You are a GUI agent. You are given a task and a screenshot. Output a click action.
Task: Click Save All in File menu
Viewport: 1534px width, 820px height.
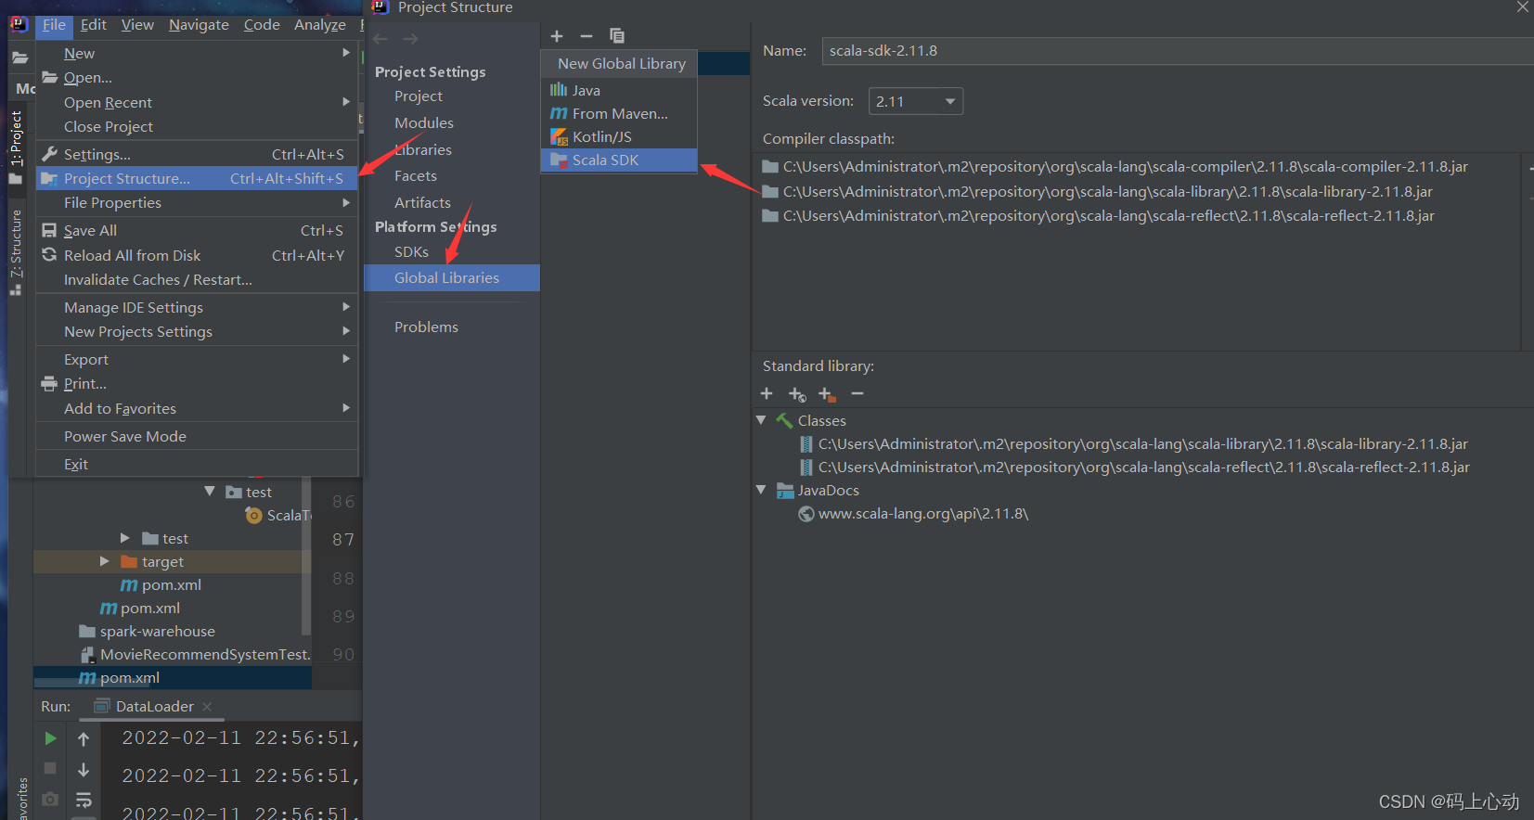pyautogui.click(x=197, y=230)
